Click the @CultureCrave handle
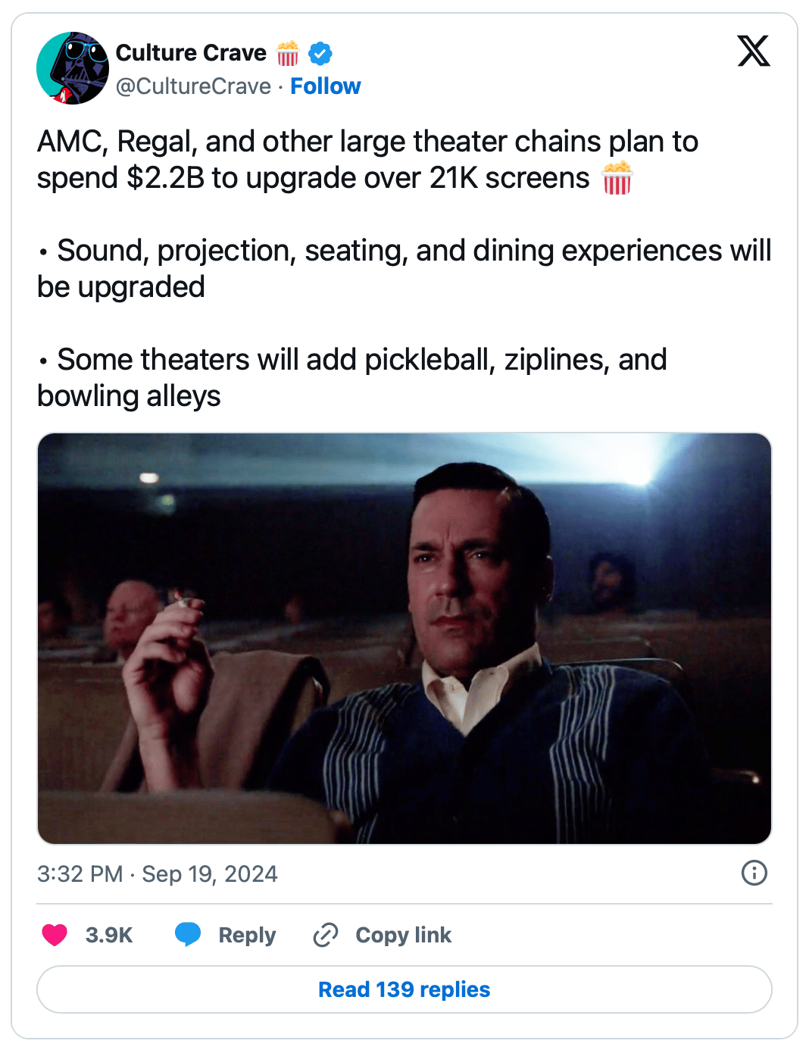 tap(193, 86)
